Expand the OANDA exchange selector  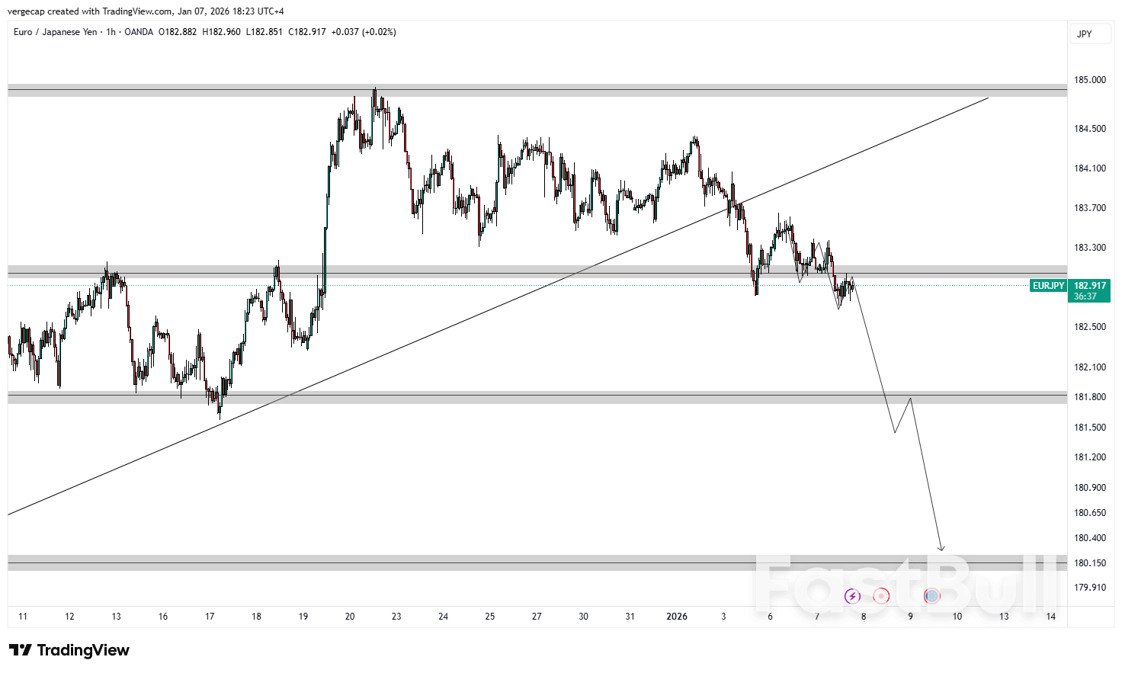(138, 32)
